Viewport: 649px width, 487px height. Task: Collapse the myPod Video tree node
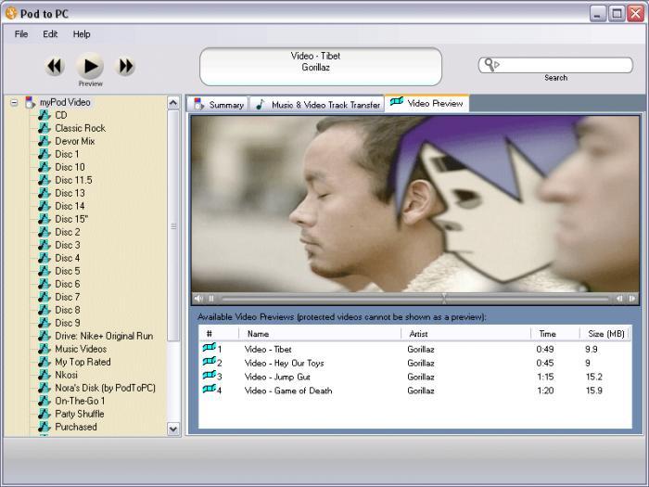tap(14, 102)
